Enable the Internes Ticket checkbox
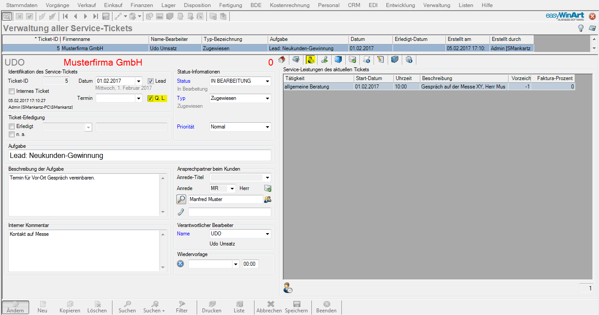599x315 pixels. coord(12,91)
